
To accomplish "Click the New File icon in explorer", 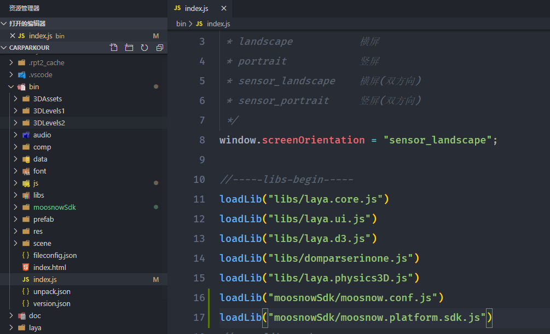I will (114, 48).
